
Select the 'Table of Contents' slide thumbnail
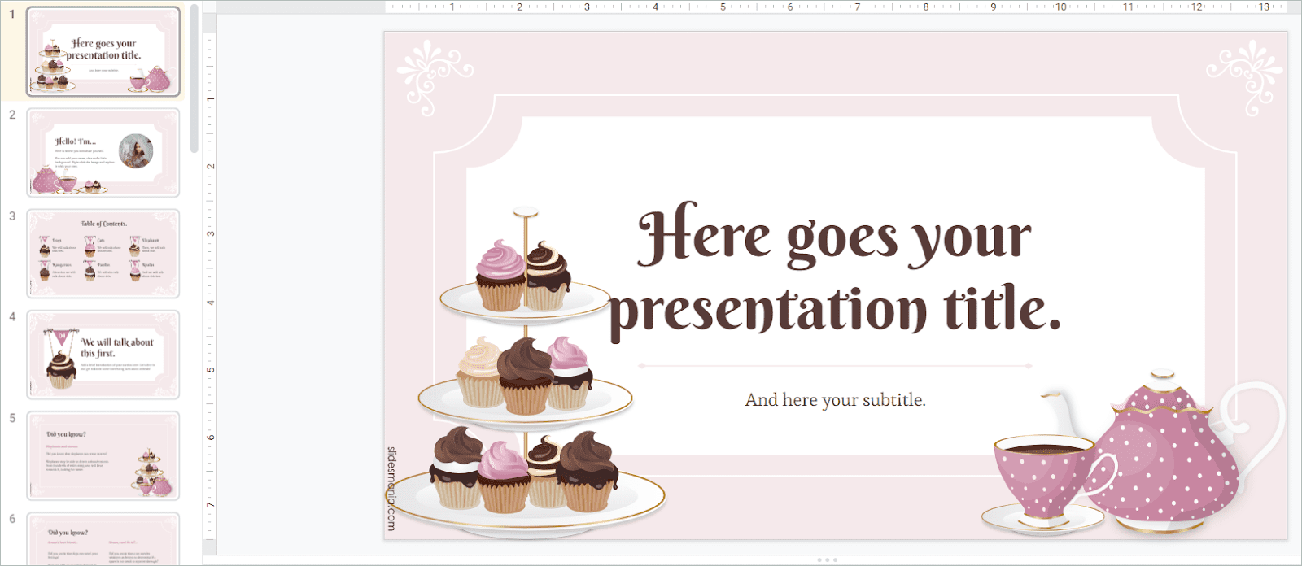(x=103, y=254)
